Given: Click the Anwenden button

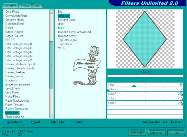Looking at the screenshot, I should 137,133.
